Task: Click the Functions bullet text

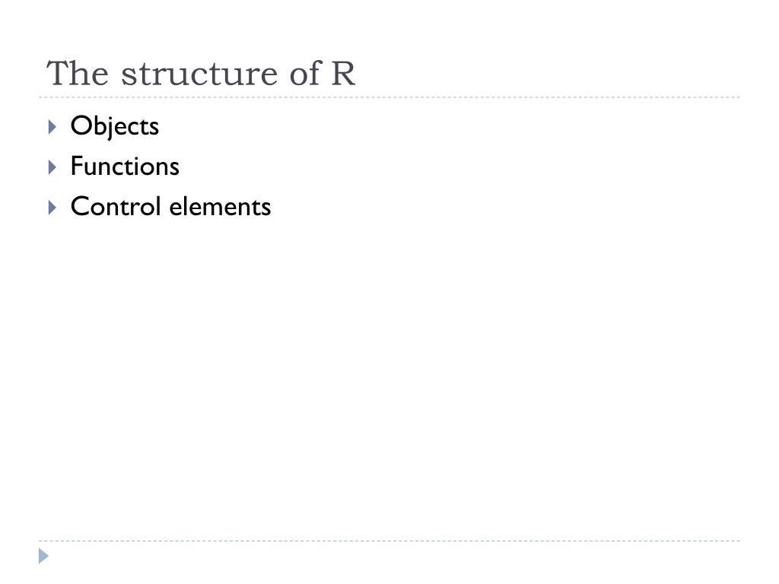Action: tap(125, 166)
